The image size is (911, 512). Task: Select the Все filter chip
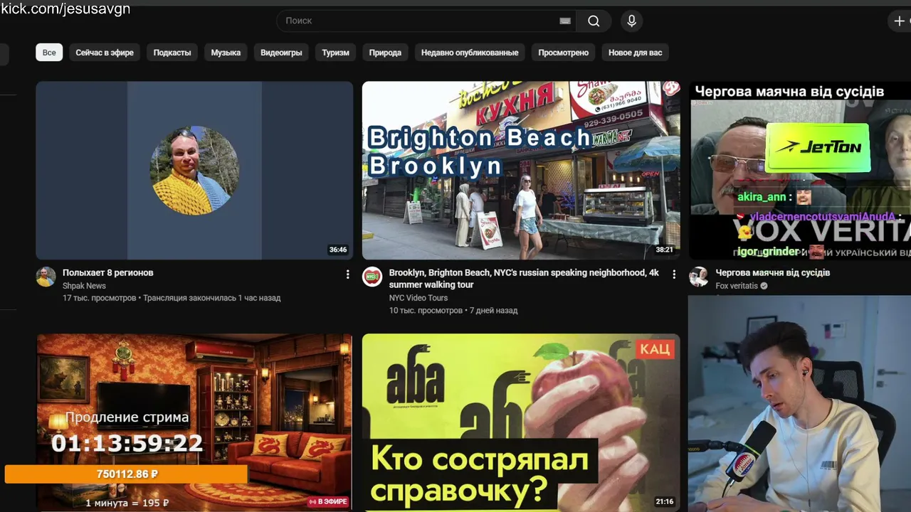(49, 53)
